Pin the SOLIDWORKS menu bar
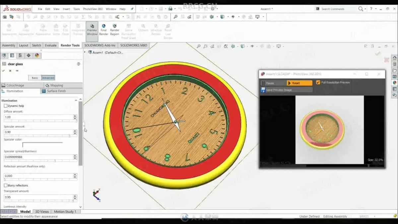Screen dimensions: 398x224 click(x=132, y=9)
